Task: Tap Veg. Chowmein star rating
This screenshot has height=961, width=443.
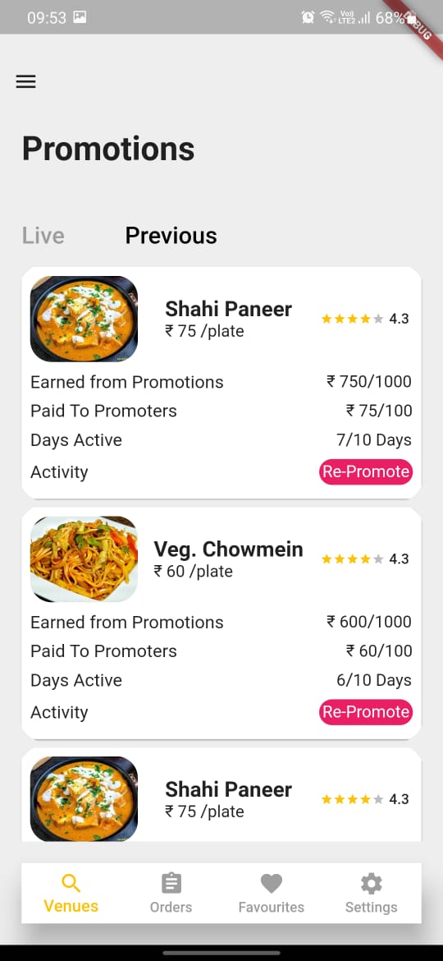Action: click(x=353, y=559)
